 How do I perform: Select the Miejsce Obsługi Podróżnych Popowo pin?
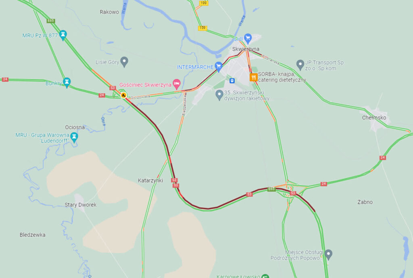pyautogui.click(x=328, y=255)
